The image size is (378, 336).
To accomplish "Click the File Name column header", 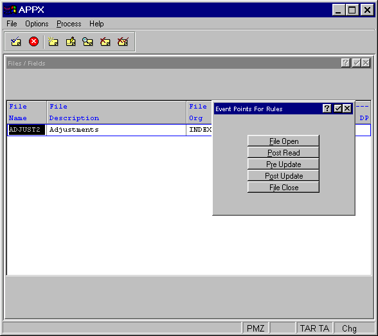I will [x=26, y=112].
